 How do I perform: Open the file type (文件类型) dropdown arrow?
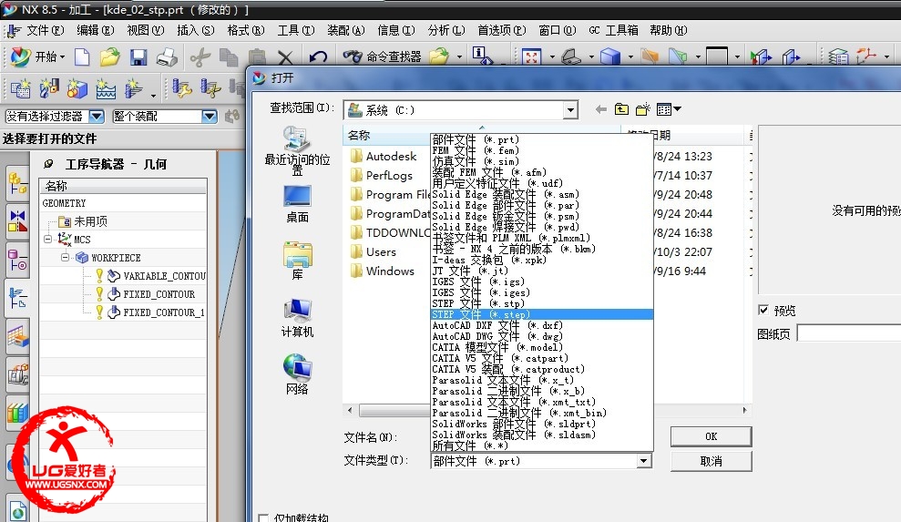pos(643,461)
